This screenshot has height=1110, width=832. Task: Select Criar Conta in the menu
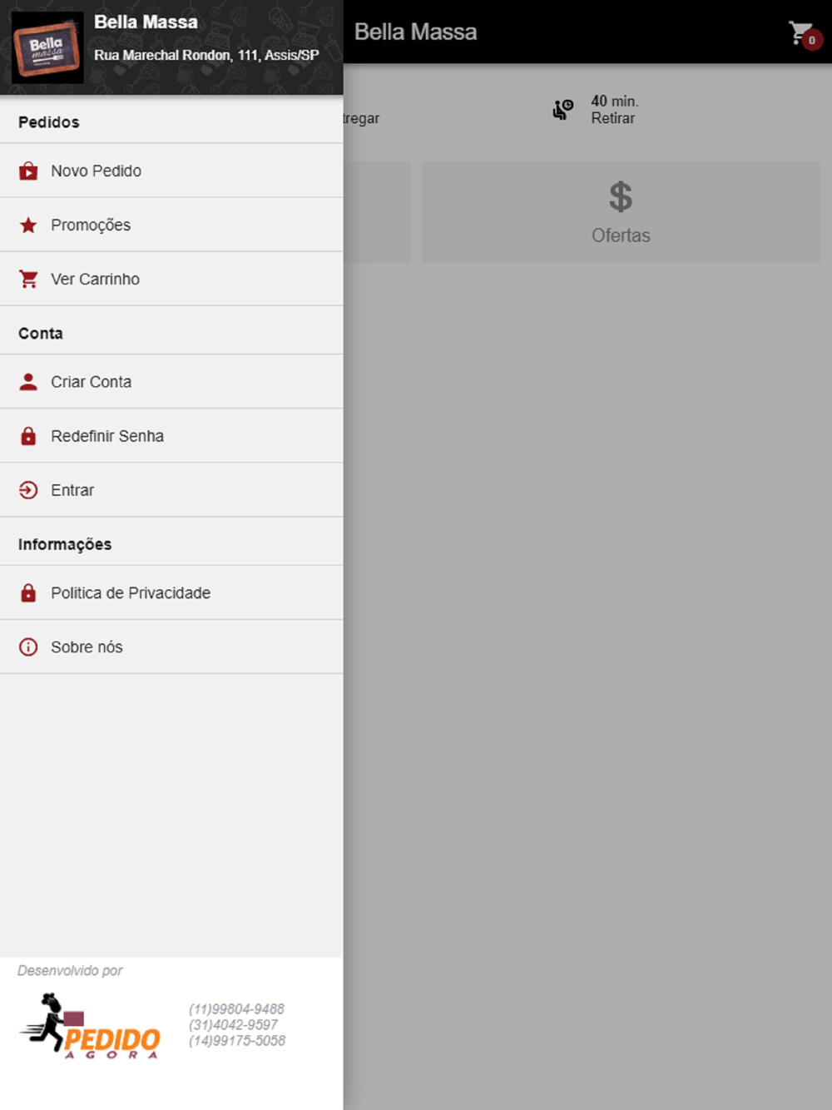171,382
